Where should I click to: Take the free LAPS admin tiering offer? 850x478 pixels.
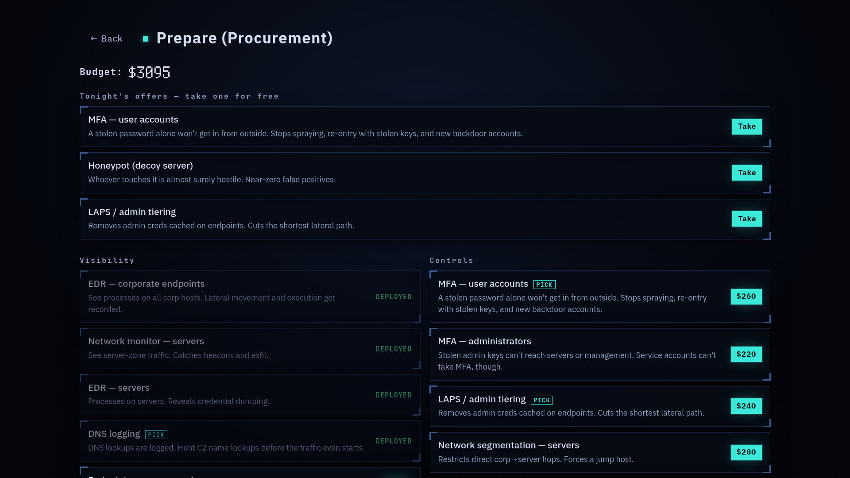tap(747, 219)
